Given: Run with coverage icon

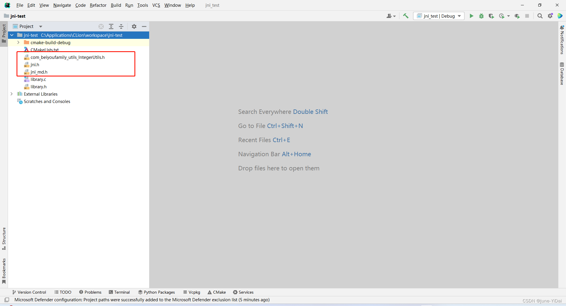Looking at the screenshot, I should coord(491,16).
